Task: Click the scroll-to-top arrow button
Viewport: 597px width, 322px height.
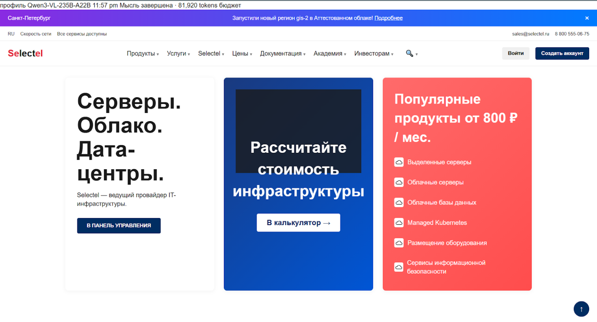Action: (581, 309)
